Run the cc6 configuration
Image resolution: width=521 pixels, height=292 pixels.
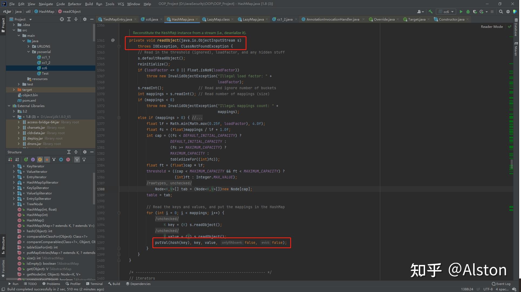pos(461,12)
